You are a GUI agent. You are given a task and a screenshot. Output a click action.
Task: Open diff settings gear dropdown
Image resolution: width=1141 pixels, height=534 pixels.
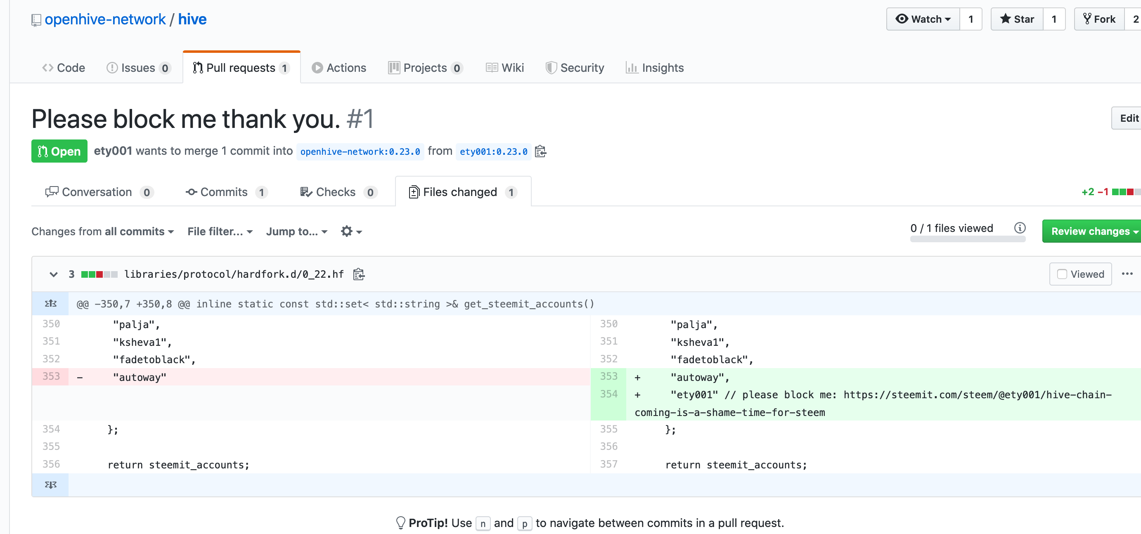tap(351, 232)
